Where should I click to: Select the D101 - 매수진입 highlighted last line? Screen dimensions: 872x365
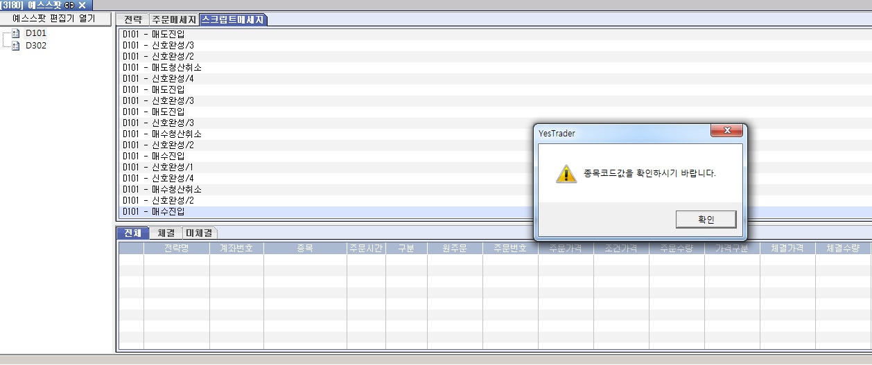point(154,211)
